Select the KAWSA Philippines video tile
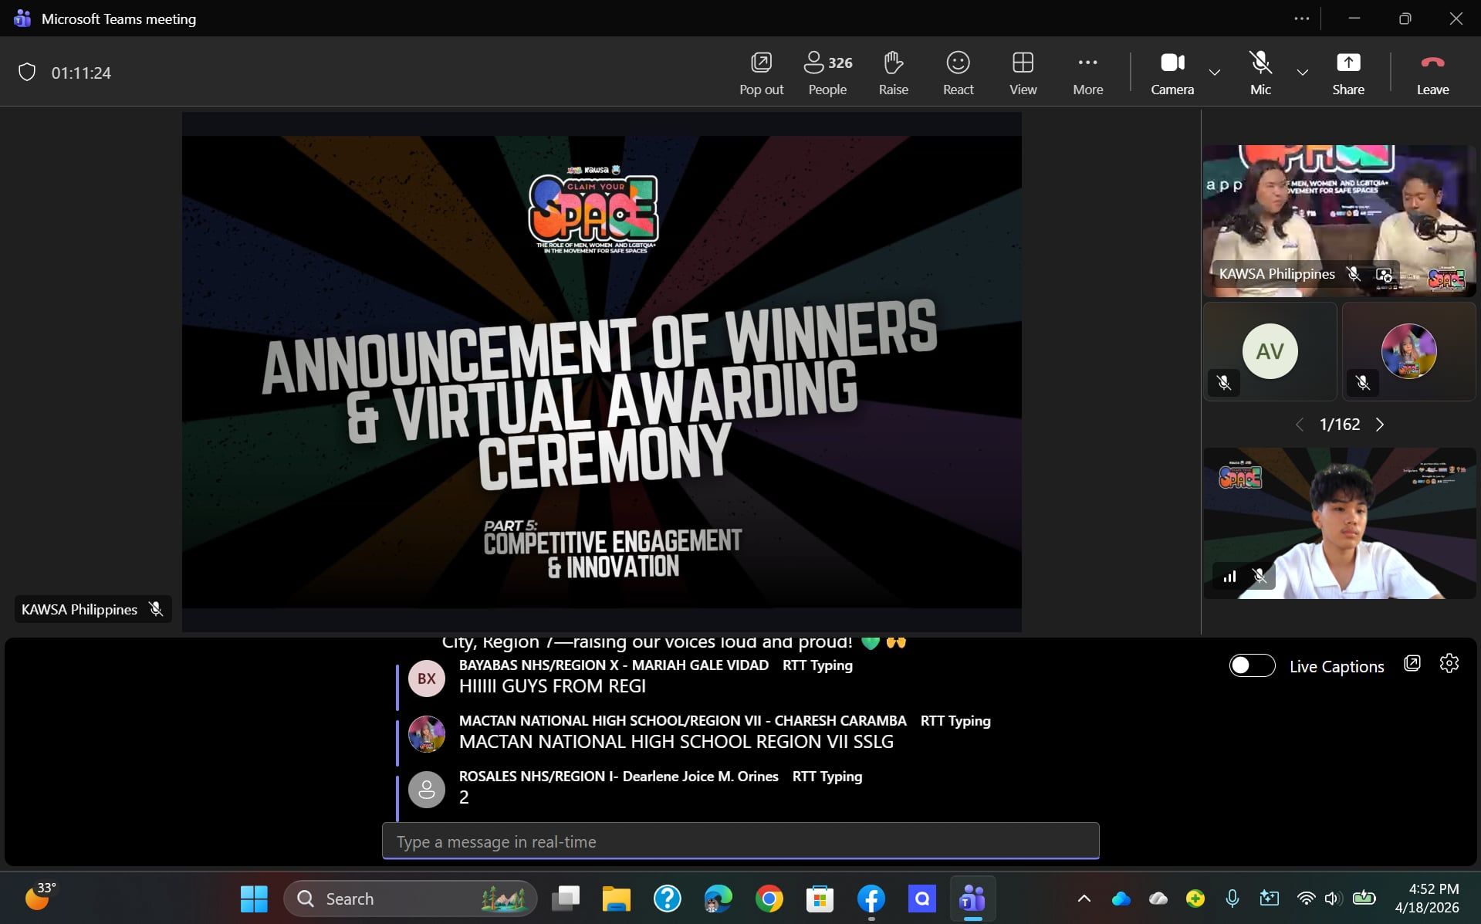The height and width of the screenshot is (924, 1481). coord(1339,221)
